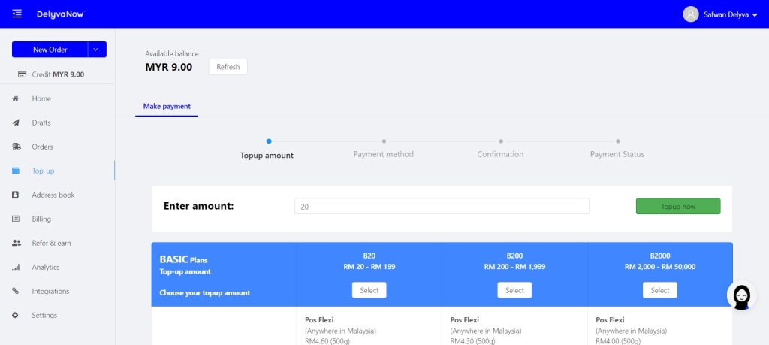
Task: Click the credit card icon beside Credit
Action: (x=22, y=74)
